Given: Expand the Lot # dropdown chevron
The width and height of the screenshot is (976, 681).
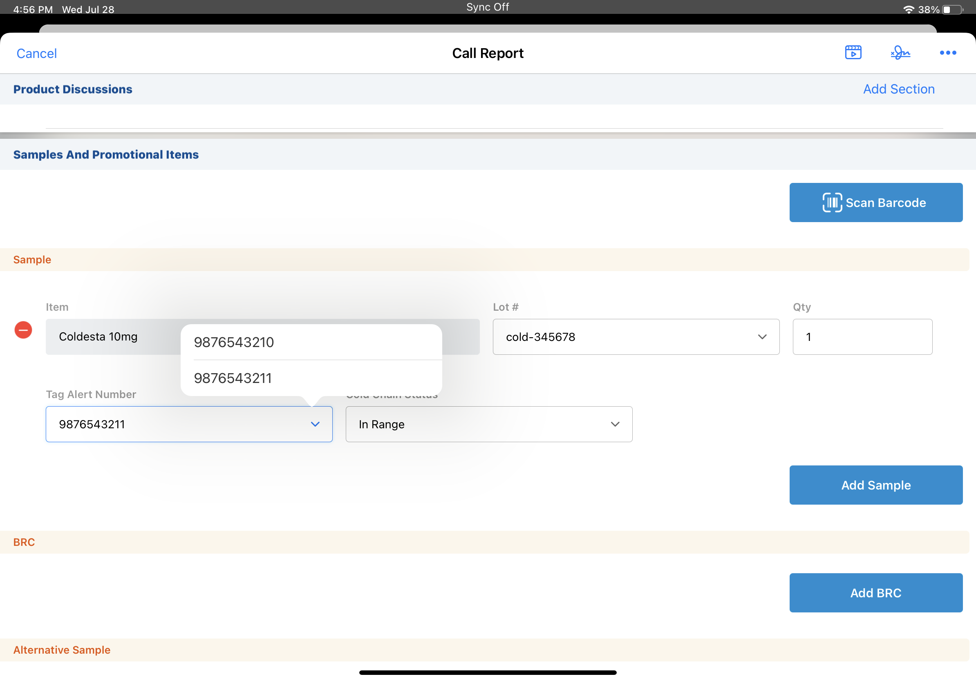Looking at the screenshot, I should click(762, 337).
